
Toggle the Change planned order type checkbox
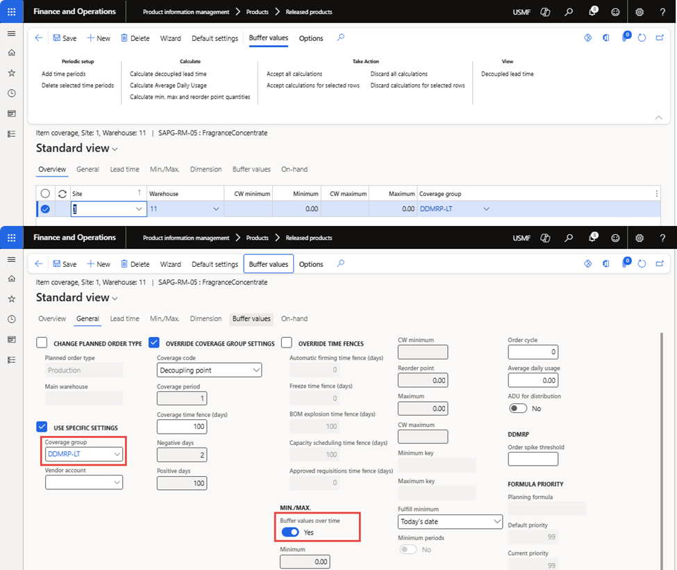pyautogui.click(x=42, y=343)
